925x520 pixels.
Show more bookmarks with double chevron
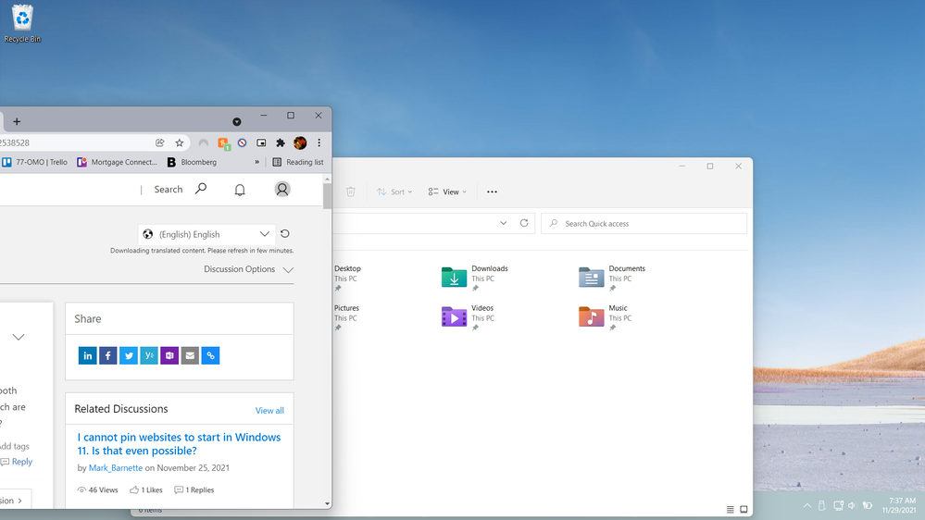pos(256,162)
